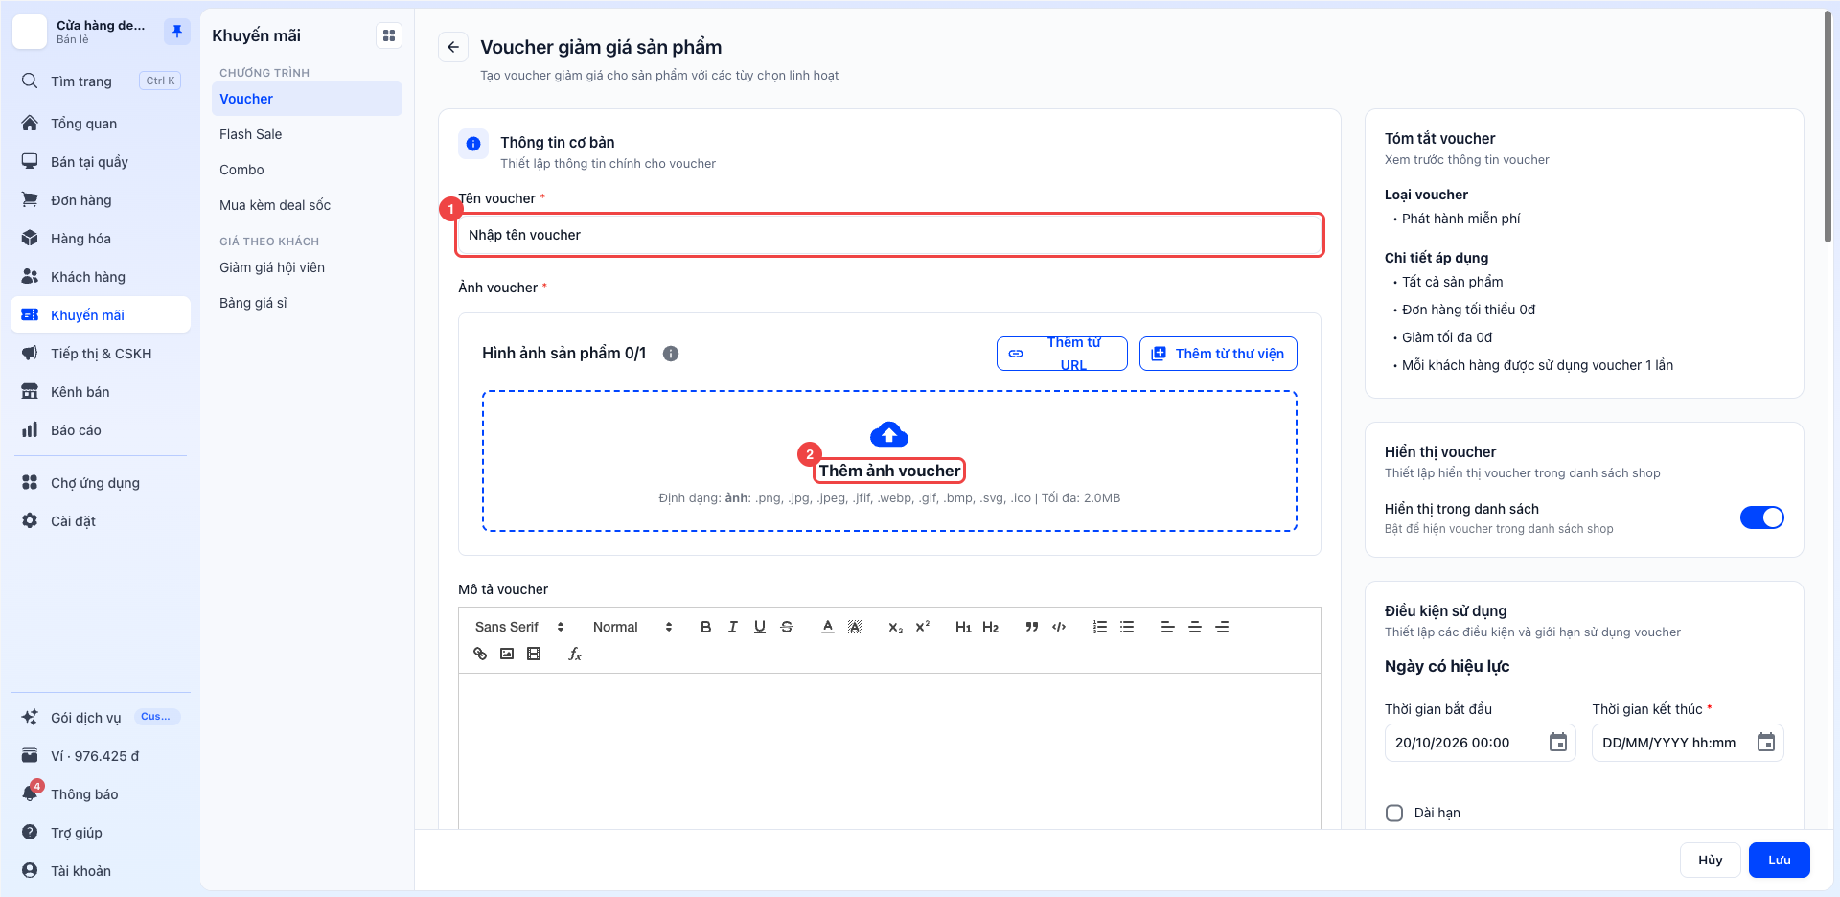The height and width of the screenshot is (897, 1840).
Task: Open Cài đặt settings in sidebar
Action: (101, 521)
